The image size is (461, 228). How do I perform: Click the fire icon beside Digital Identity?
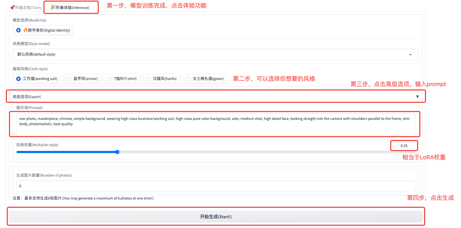[25, 30]
